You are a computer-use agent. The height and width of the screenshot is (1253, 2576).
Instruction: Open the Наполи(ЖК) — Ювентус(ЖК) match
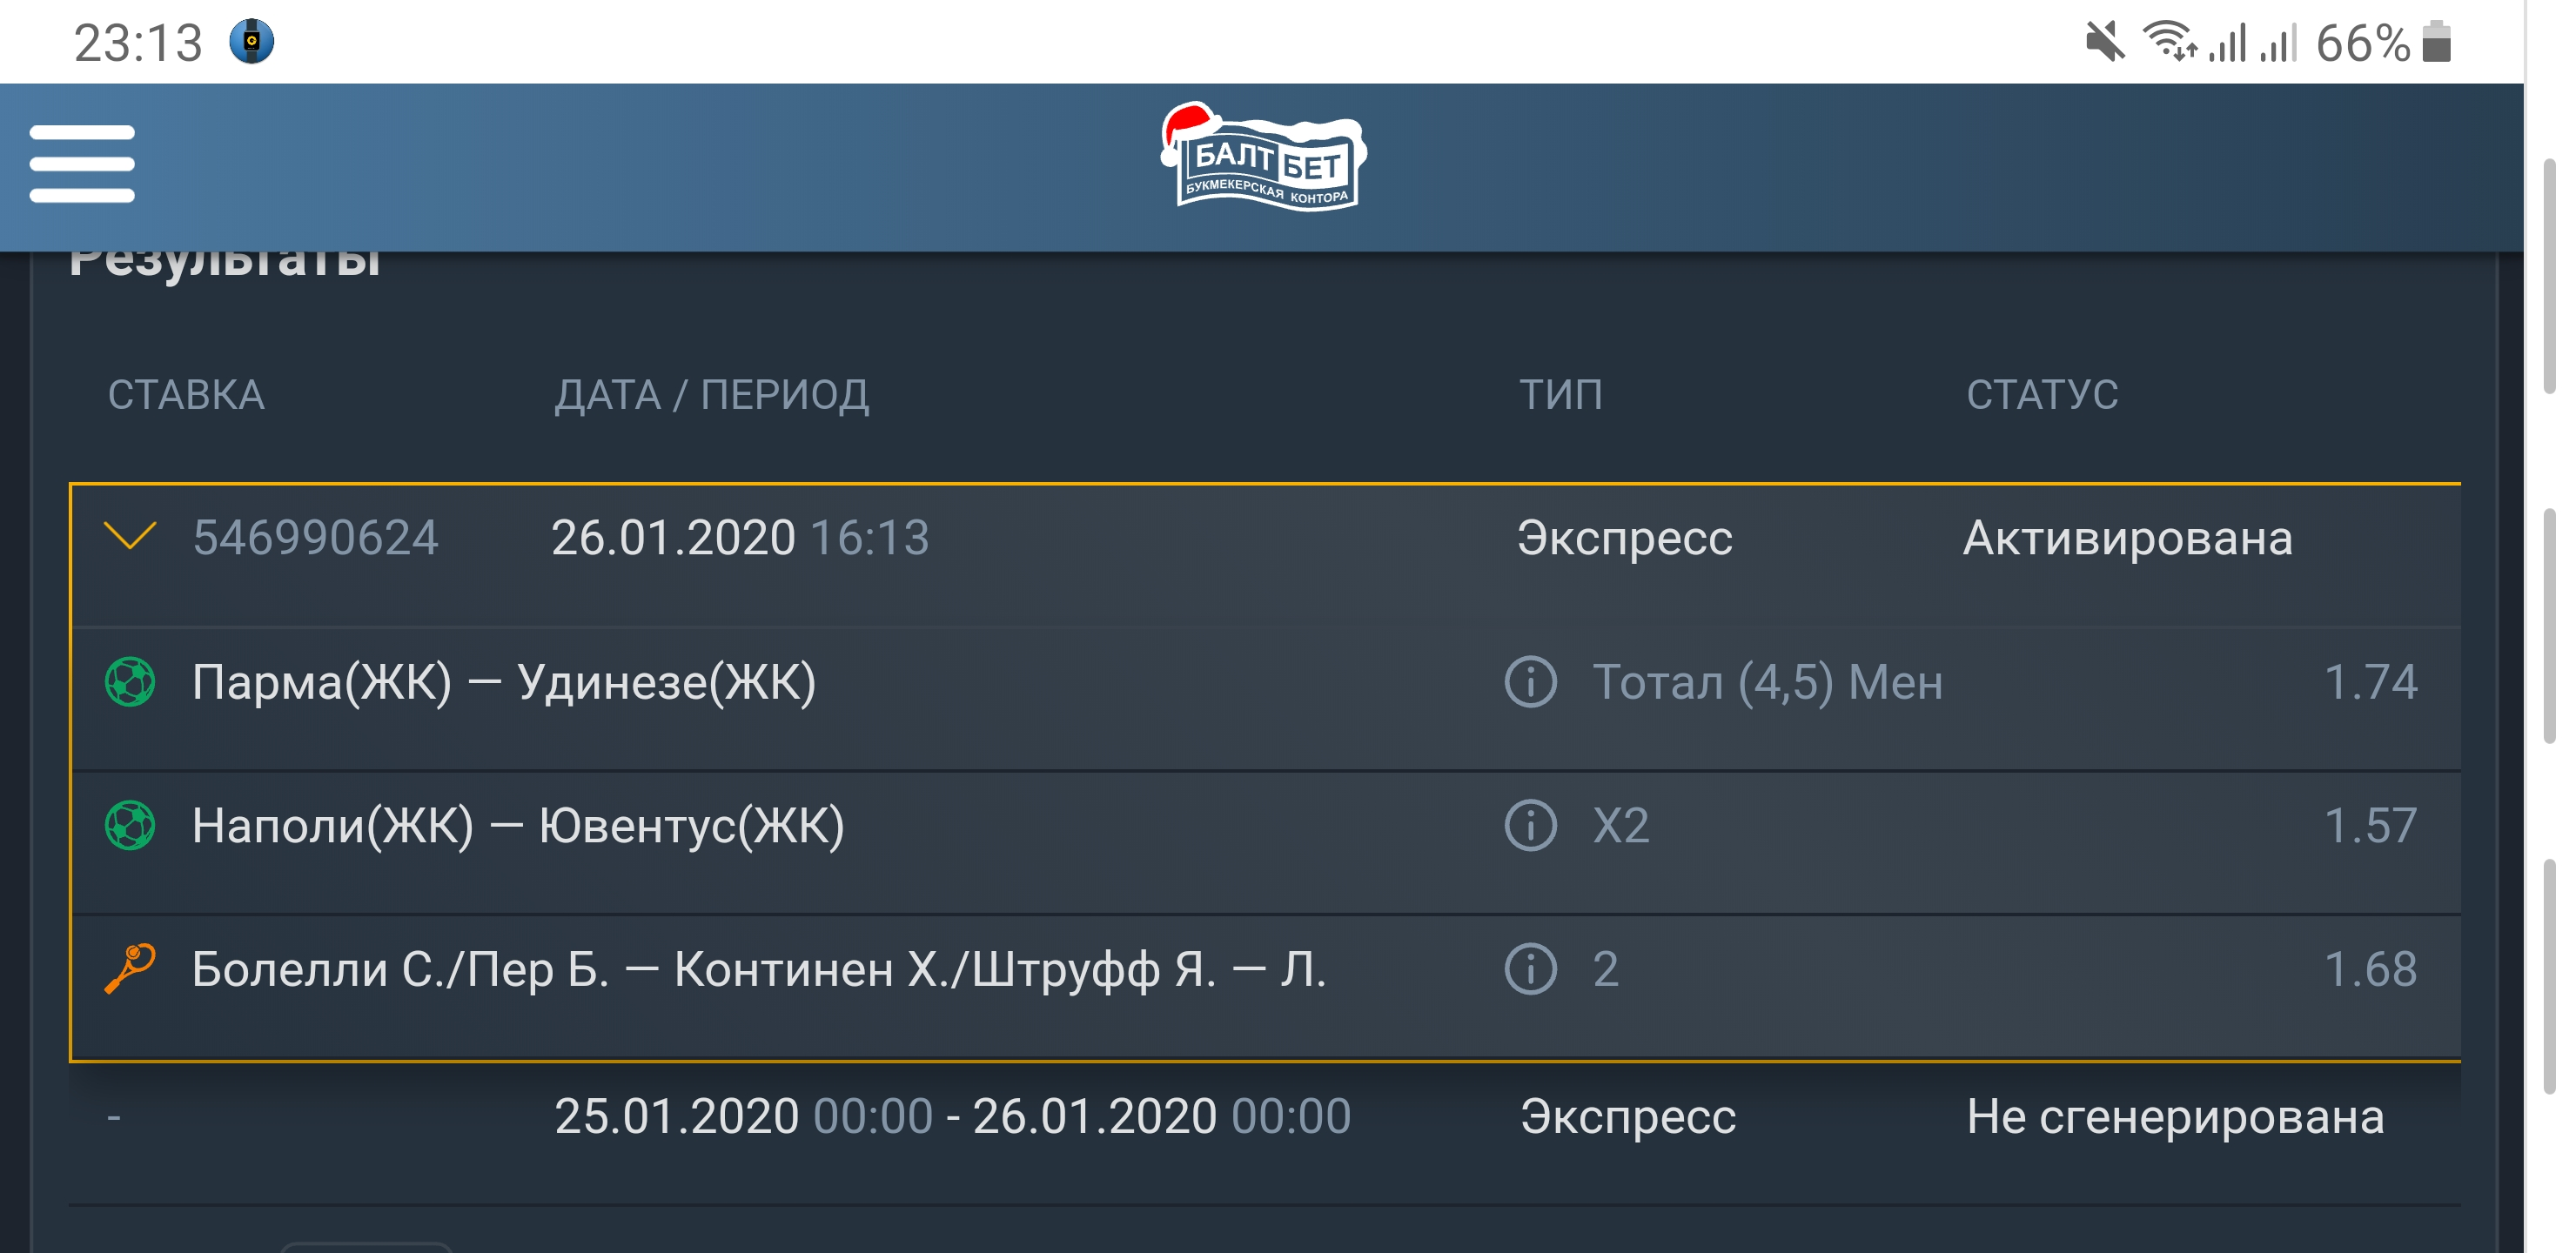pyautogui.click(x=518, y=827)
